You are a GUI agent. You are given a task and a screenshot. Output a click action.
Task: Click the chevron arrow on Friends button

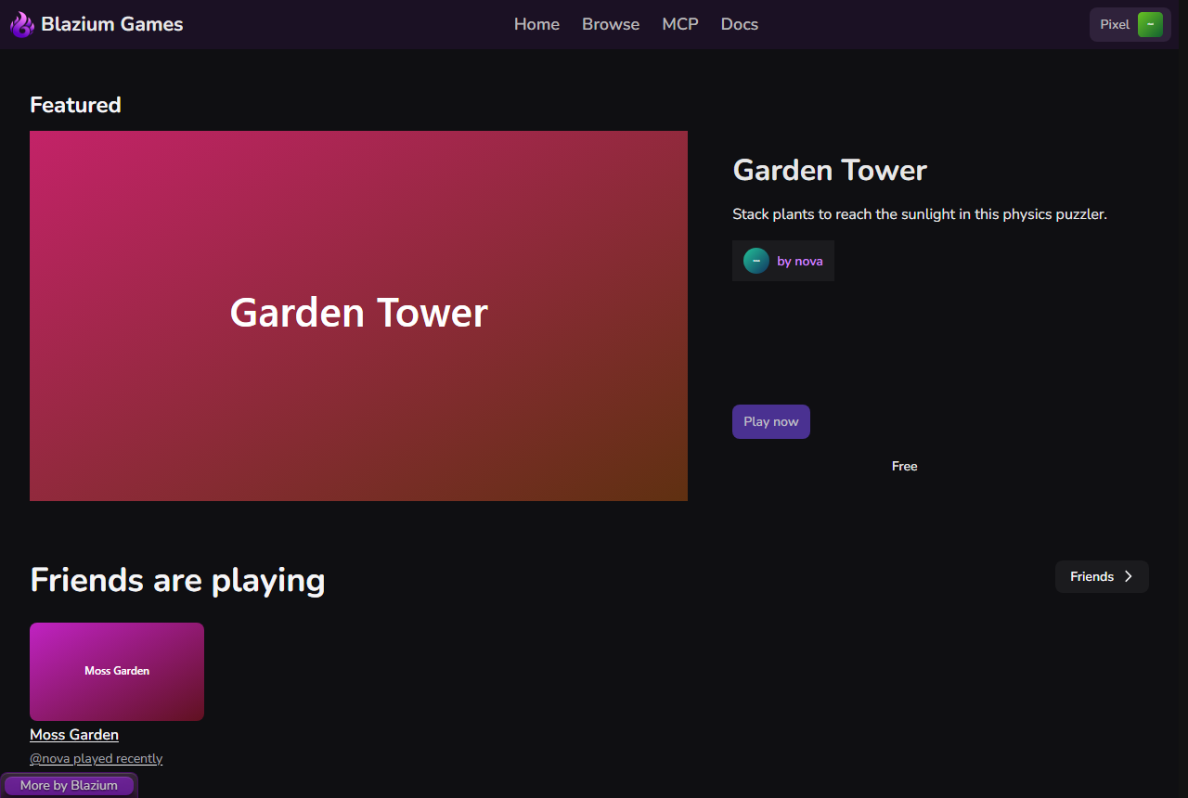click(1129, 576)
